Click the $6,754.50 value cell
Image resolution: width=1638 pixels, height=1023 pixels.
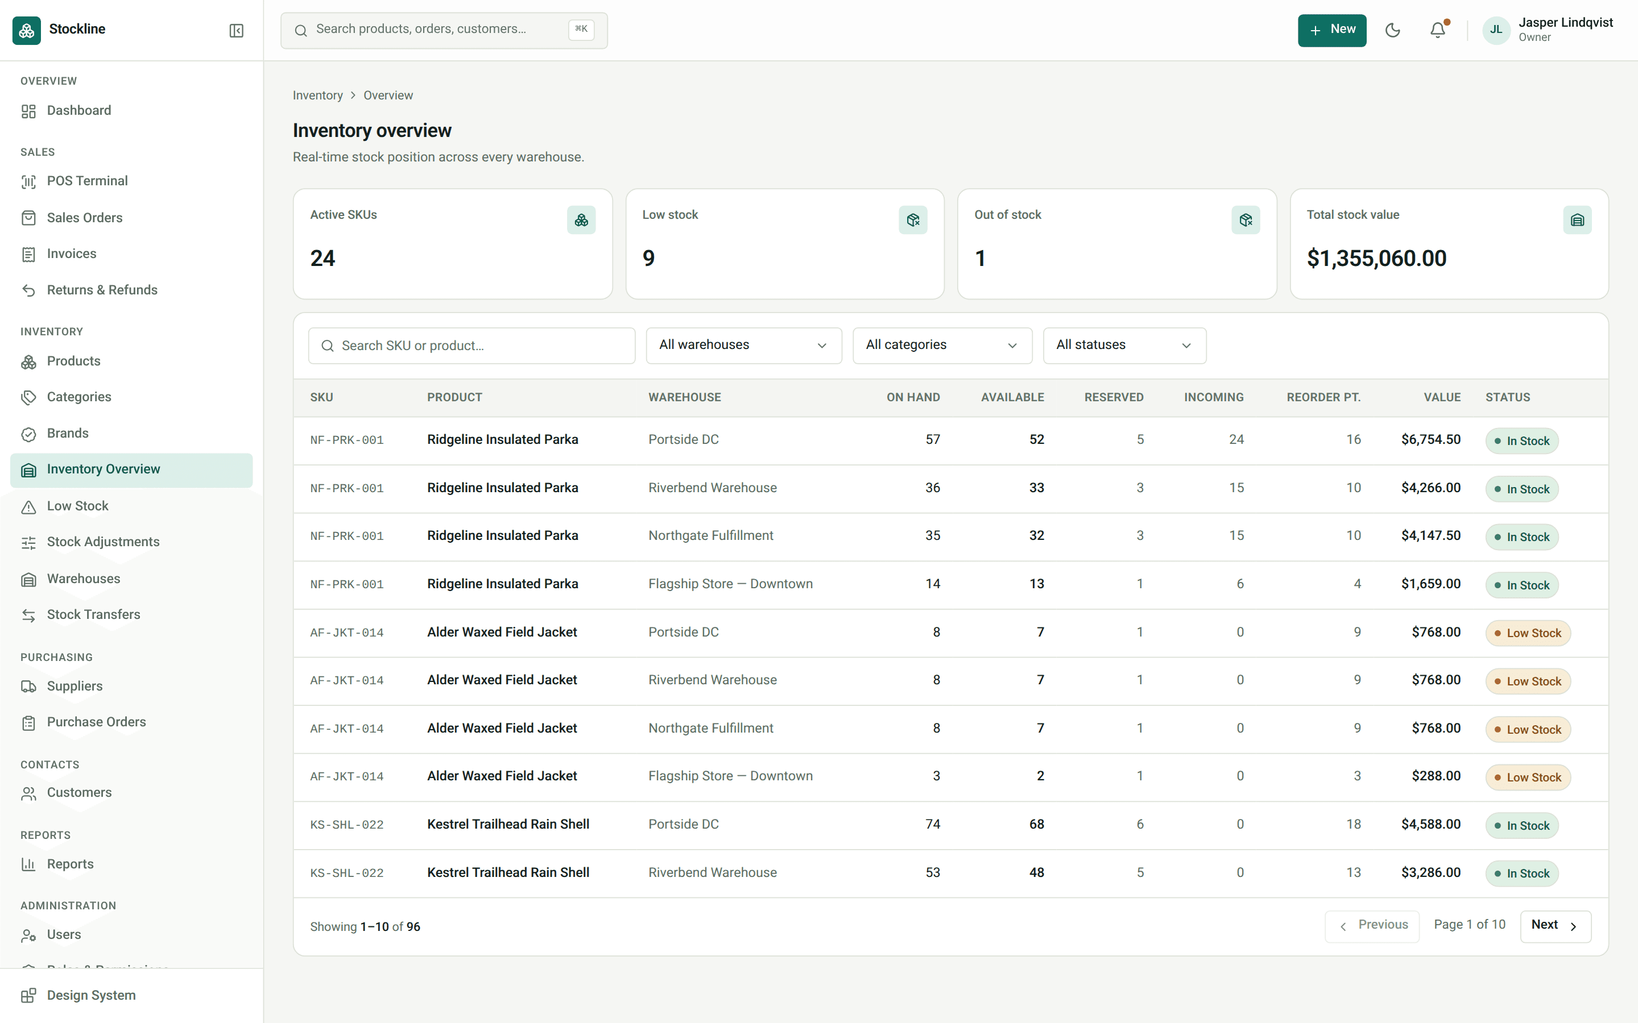pyautogui.click(x=1430, y=440)
